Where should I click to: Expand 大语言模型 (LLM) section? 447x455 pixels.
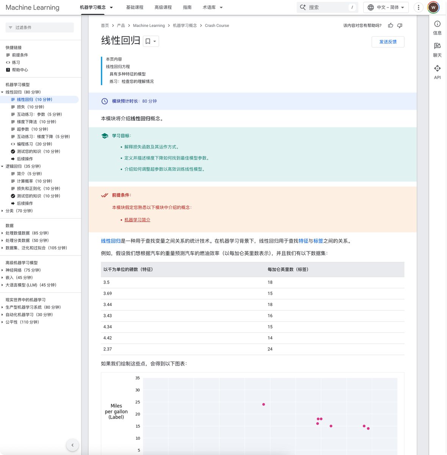tap(2, 285)
